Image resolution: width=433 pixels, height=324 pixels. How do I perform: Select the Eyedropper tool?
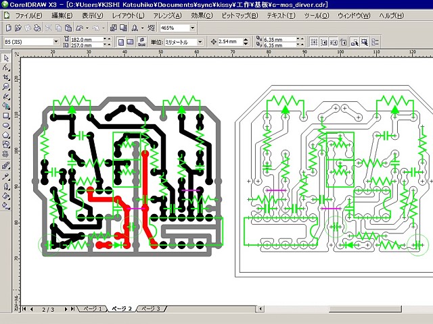pos(6,176)
